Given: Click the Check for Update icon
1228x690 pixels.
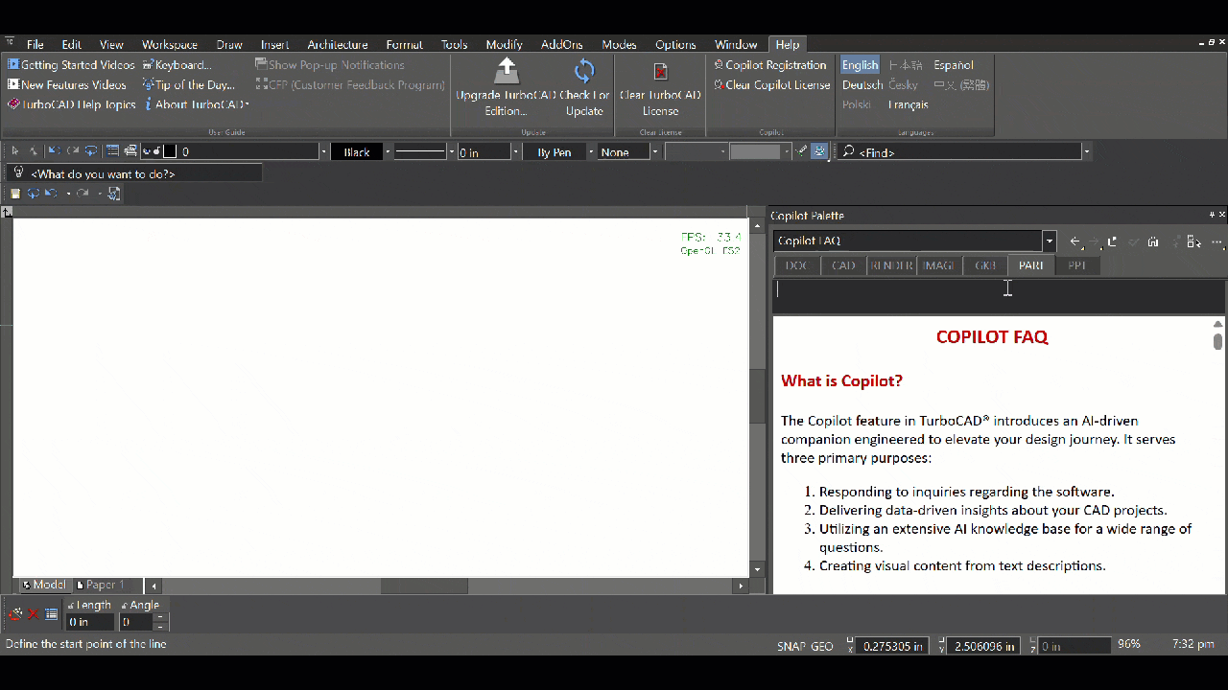Looking at the screenshot, I should pyautogui.click(x=584, y=70).
